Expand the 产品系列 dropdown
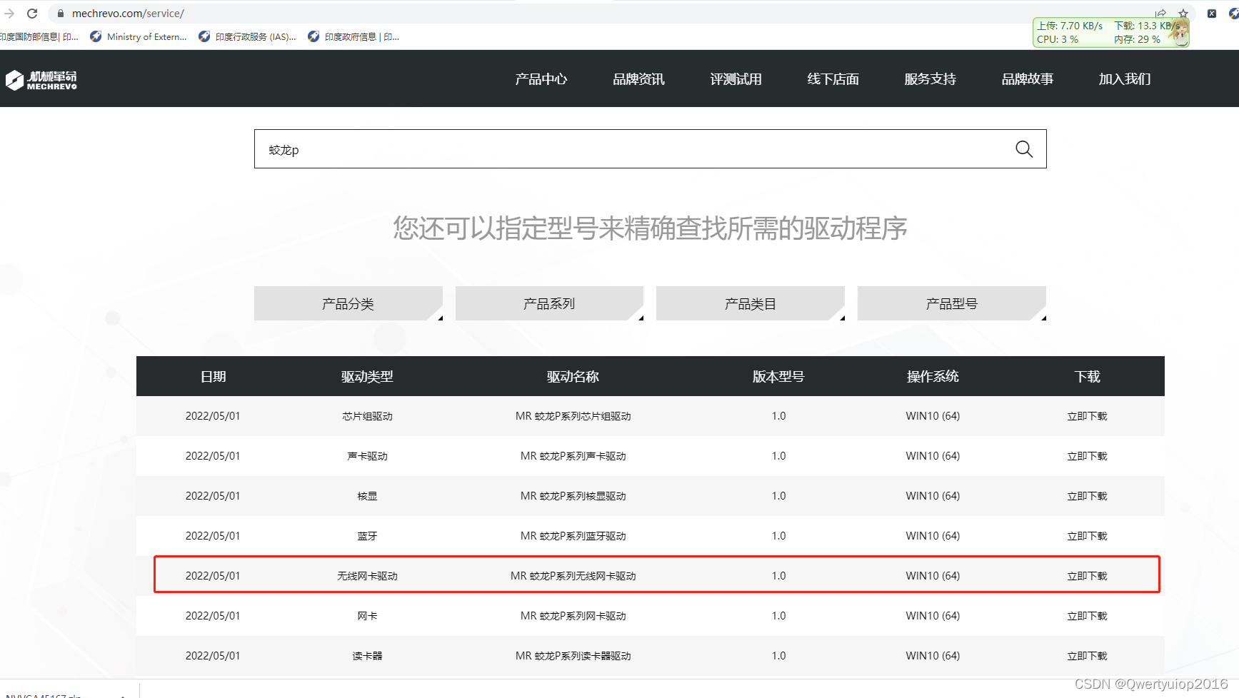Viewport: 1239px width, 698px height. point(549,304)
